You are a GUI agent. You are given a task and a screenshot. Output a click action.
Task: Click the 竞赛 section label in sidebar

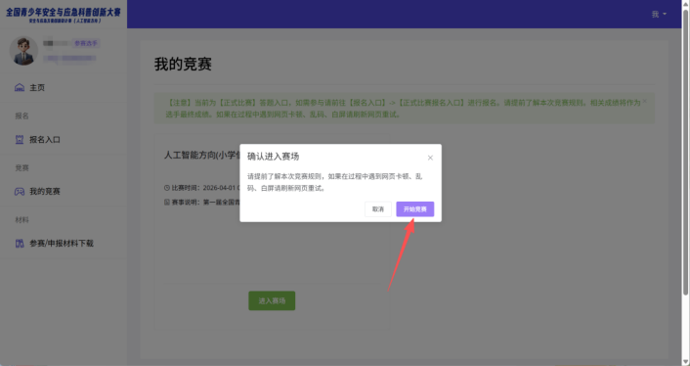click(x=22, y=167)
